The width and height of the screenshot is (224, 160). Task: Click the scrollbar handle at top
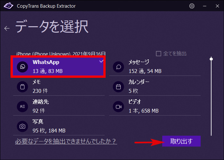211,59
